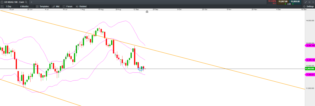This screenshot has height=106, width=315.
Task: Open the chart layout grid icon
Action: tap(2, 6)
